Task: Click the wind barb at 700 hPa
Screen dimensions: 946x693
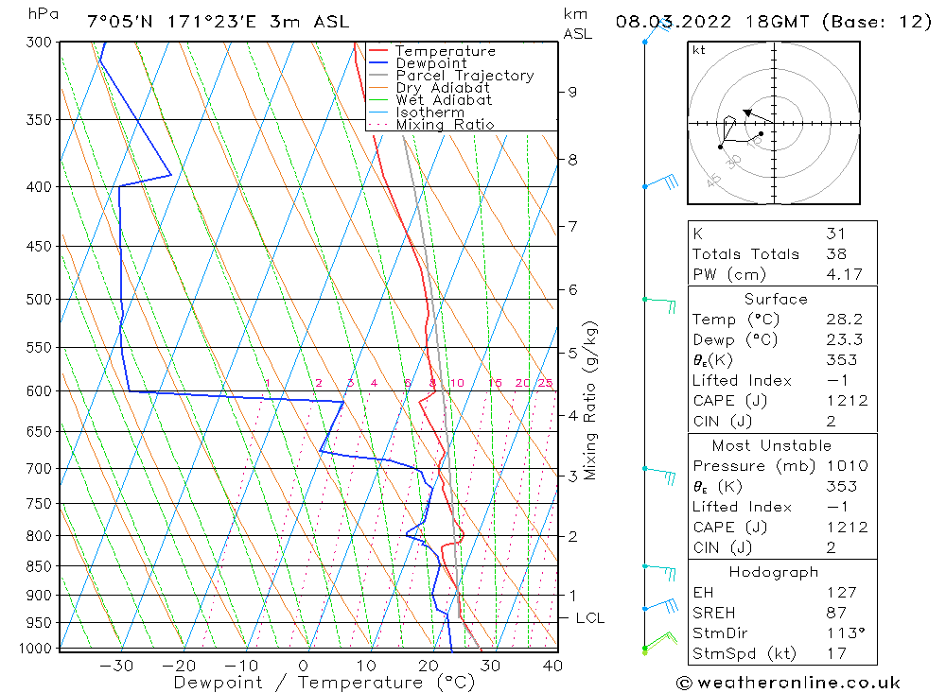Action: (659, 476)
